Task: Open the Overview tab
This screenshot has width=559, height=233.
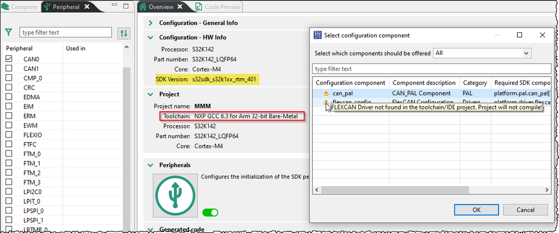Action: click(x=161, y=7)
